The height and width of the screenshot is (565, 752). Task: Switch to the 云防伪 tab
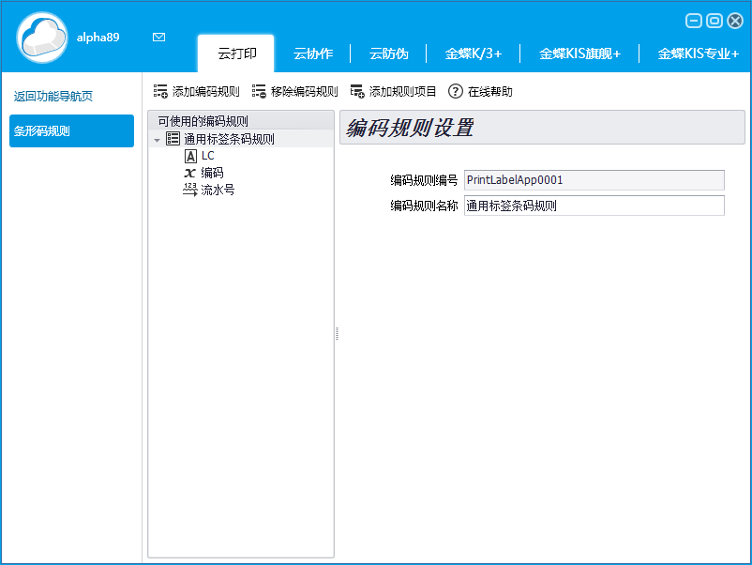[x=388, y=53]
